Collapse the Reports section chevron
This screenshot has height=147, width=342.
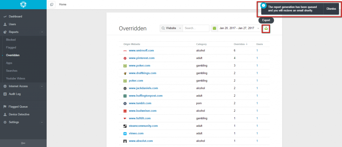click(x=42, y=32)
